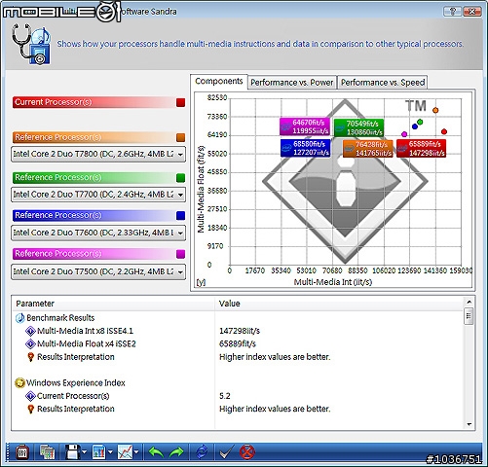Click the line graph view icon
Screen dimensions: 488x467
125,451
